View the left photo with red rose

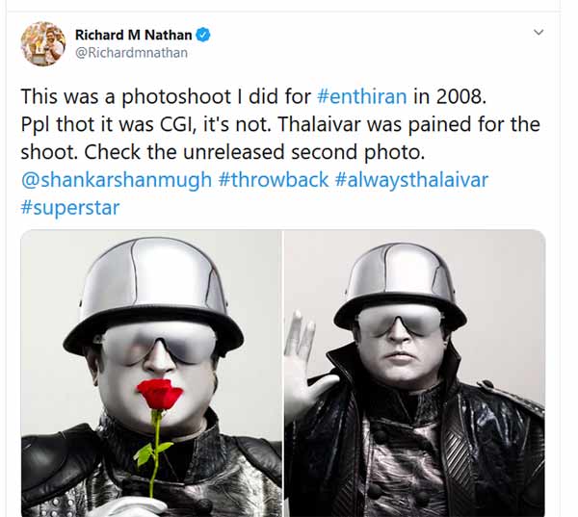click(x=151, y=373)
